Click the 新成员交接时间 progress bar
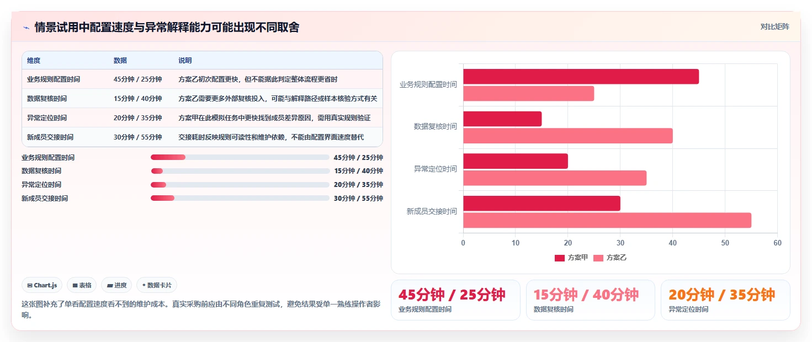 pos(240,198)
